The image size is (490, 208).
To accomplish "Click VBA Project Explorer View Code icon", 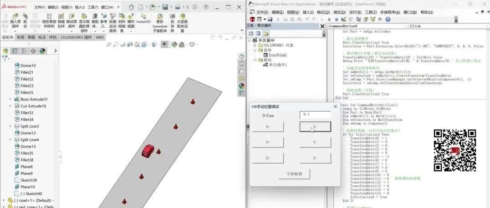I will [x=251, y=33].
